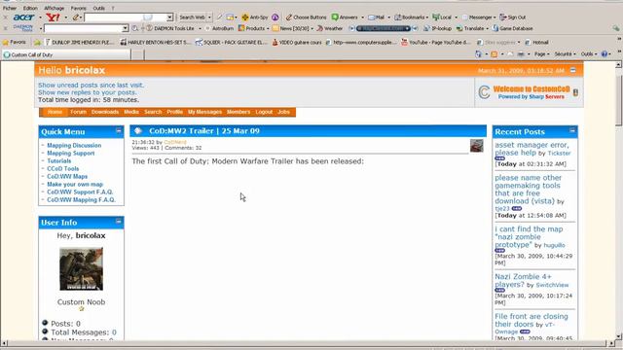Open Yahoo Mail toolbar button
This screenshot has height=350, width=623.
pyautogui.click(x=376, y=17)
